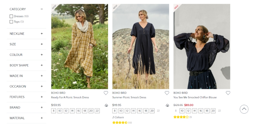Check the Dresses category checkbox
Viewport: 254px width, 127px height.
[x=11, y=16]
